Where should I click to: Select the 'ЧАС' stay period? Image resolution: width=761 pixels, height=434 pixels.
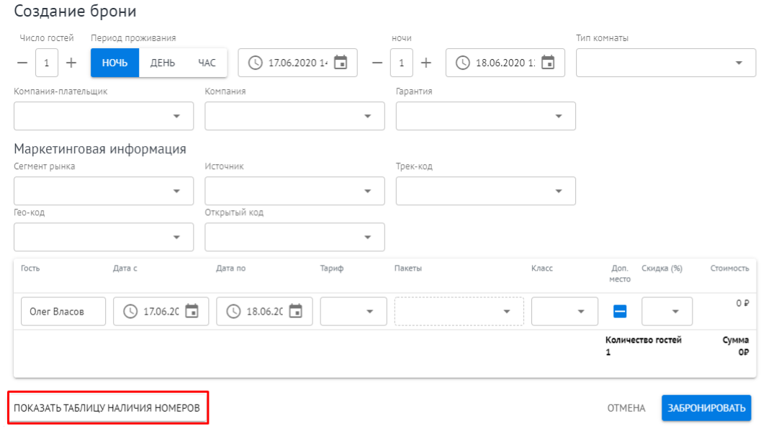207,63
